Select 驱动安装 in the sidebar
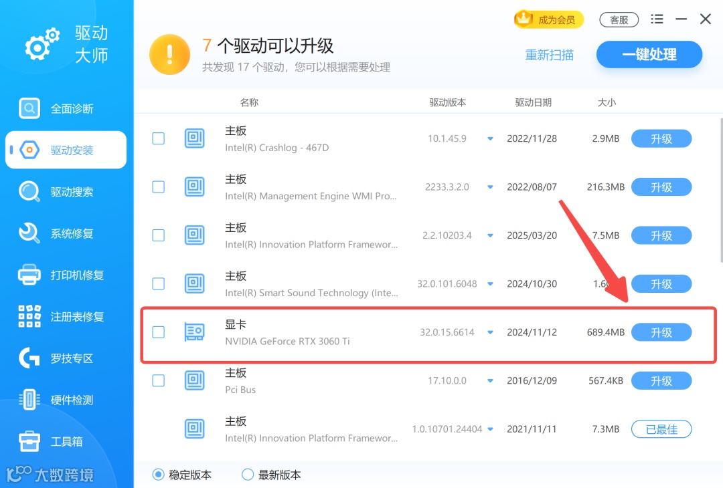This screenshot has height=488, width=723. 66,150
